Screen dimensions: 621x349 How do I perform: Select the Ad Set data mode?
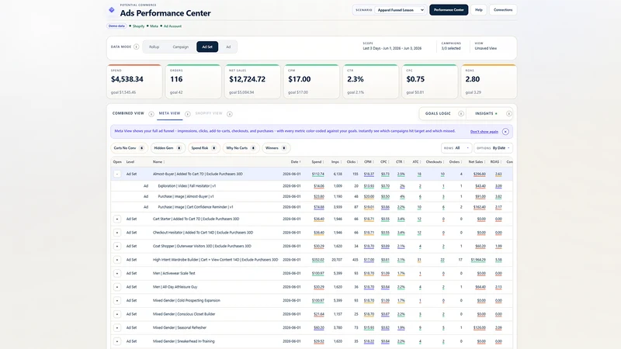pos(207,47)
